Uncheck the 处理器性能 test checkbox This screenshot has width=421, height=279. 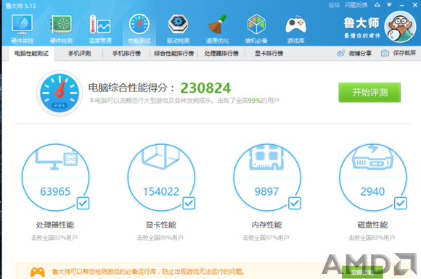coord(83,204)
